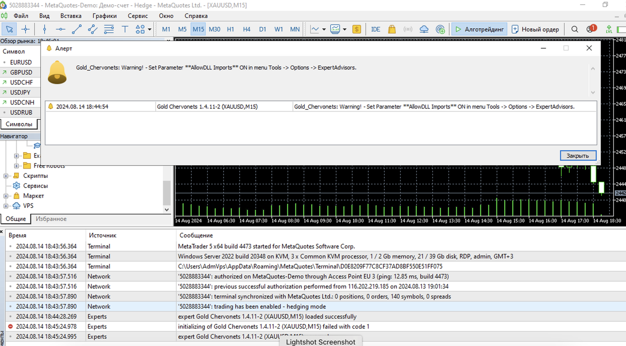The image size is (626, 346).
Task: Open the VPS cloud toolbar icon
Action: [424, 29]
